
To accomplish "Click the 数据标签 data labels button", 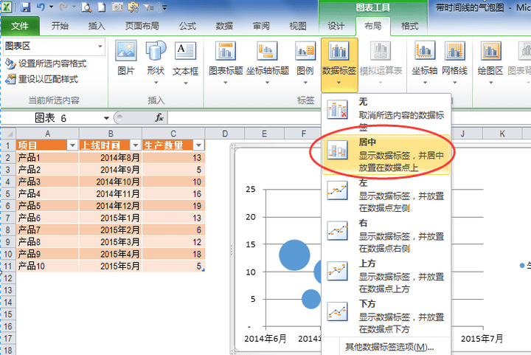I will click(x=339, y=64).
